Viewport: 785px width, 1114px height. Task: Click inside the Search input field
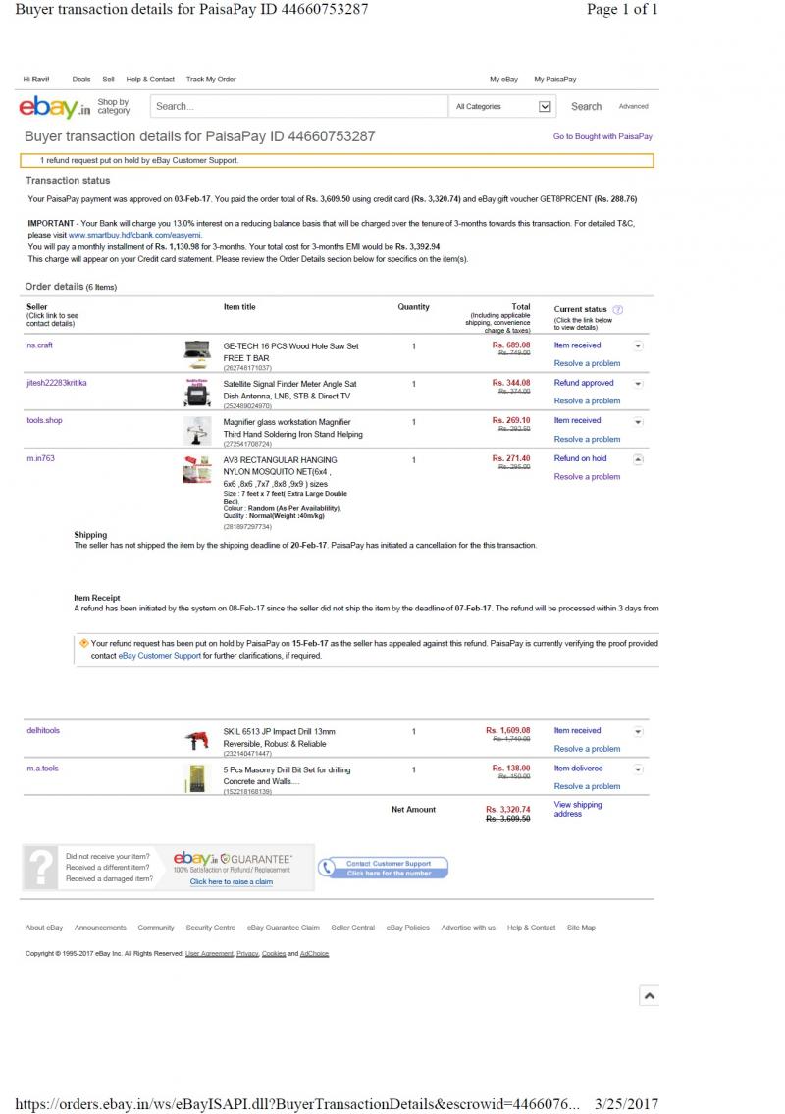pyautogui.click(x=294, y=106)
